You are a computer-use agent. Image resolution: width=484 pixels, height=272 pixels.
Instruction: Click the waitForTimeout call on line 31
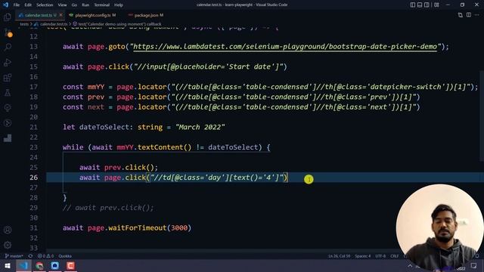click(x=138, y=228)
